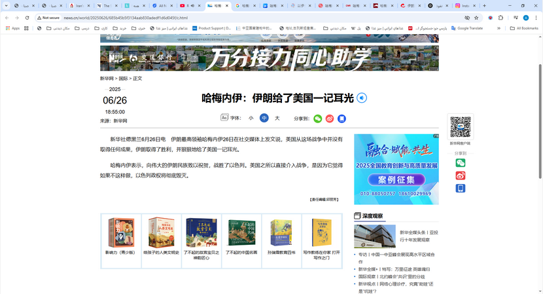Bookmark this page with the star icon
The image size is (543, 294).
point(476,18)
